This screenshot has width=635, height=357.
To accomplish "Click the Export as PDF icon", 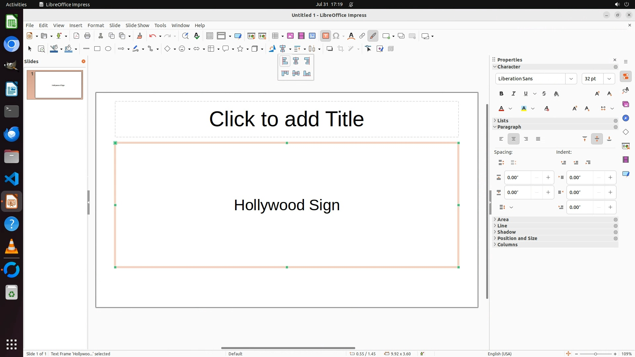I will tap(76, 36).
